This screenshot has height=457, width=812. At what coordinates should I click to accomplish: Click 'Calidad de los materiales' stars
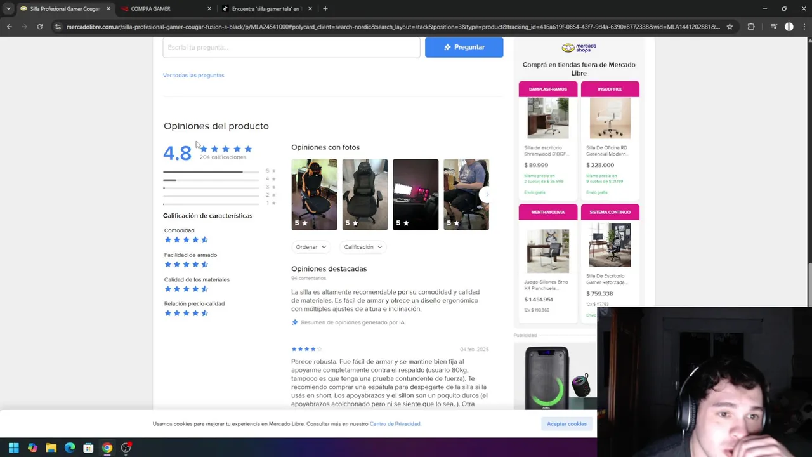tap(186, 289)
